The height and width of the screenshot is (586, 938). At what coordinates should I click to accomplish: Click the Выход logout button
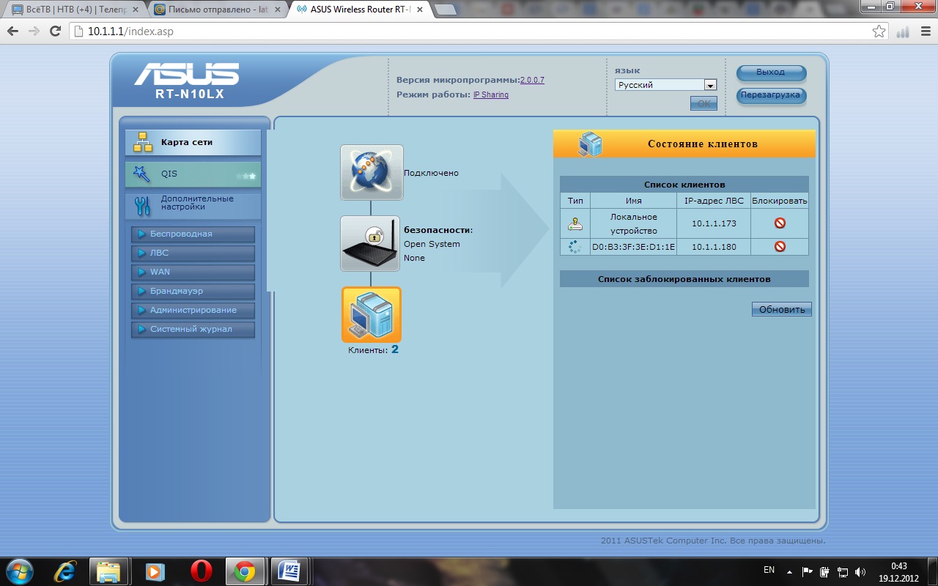(771, 73)
